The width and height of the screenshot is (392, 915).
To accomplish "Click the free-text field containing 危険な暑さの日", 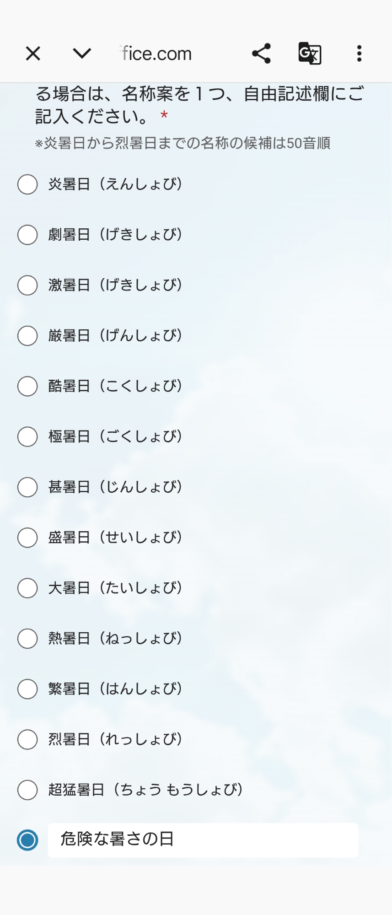I will click(203, 840).
